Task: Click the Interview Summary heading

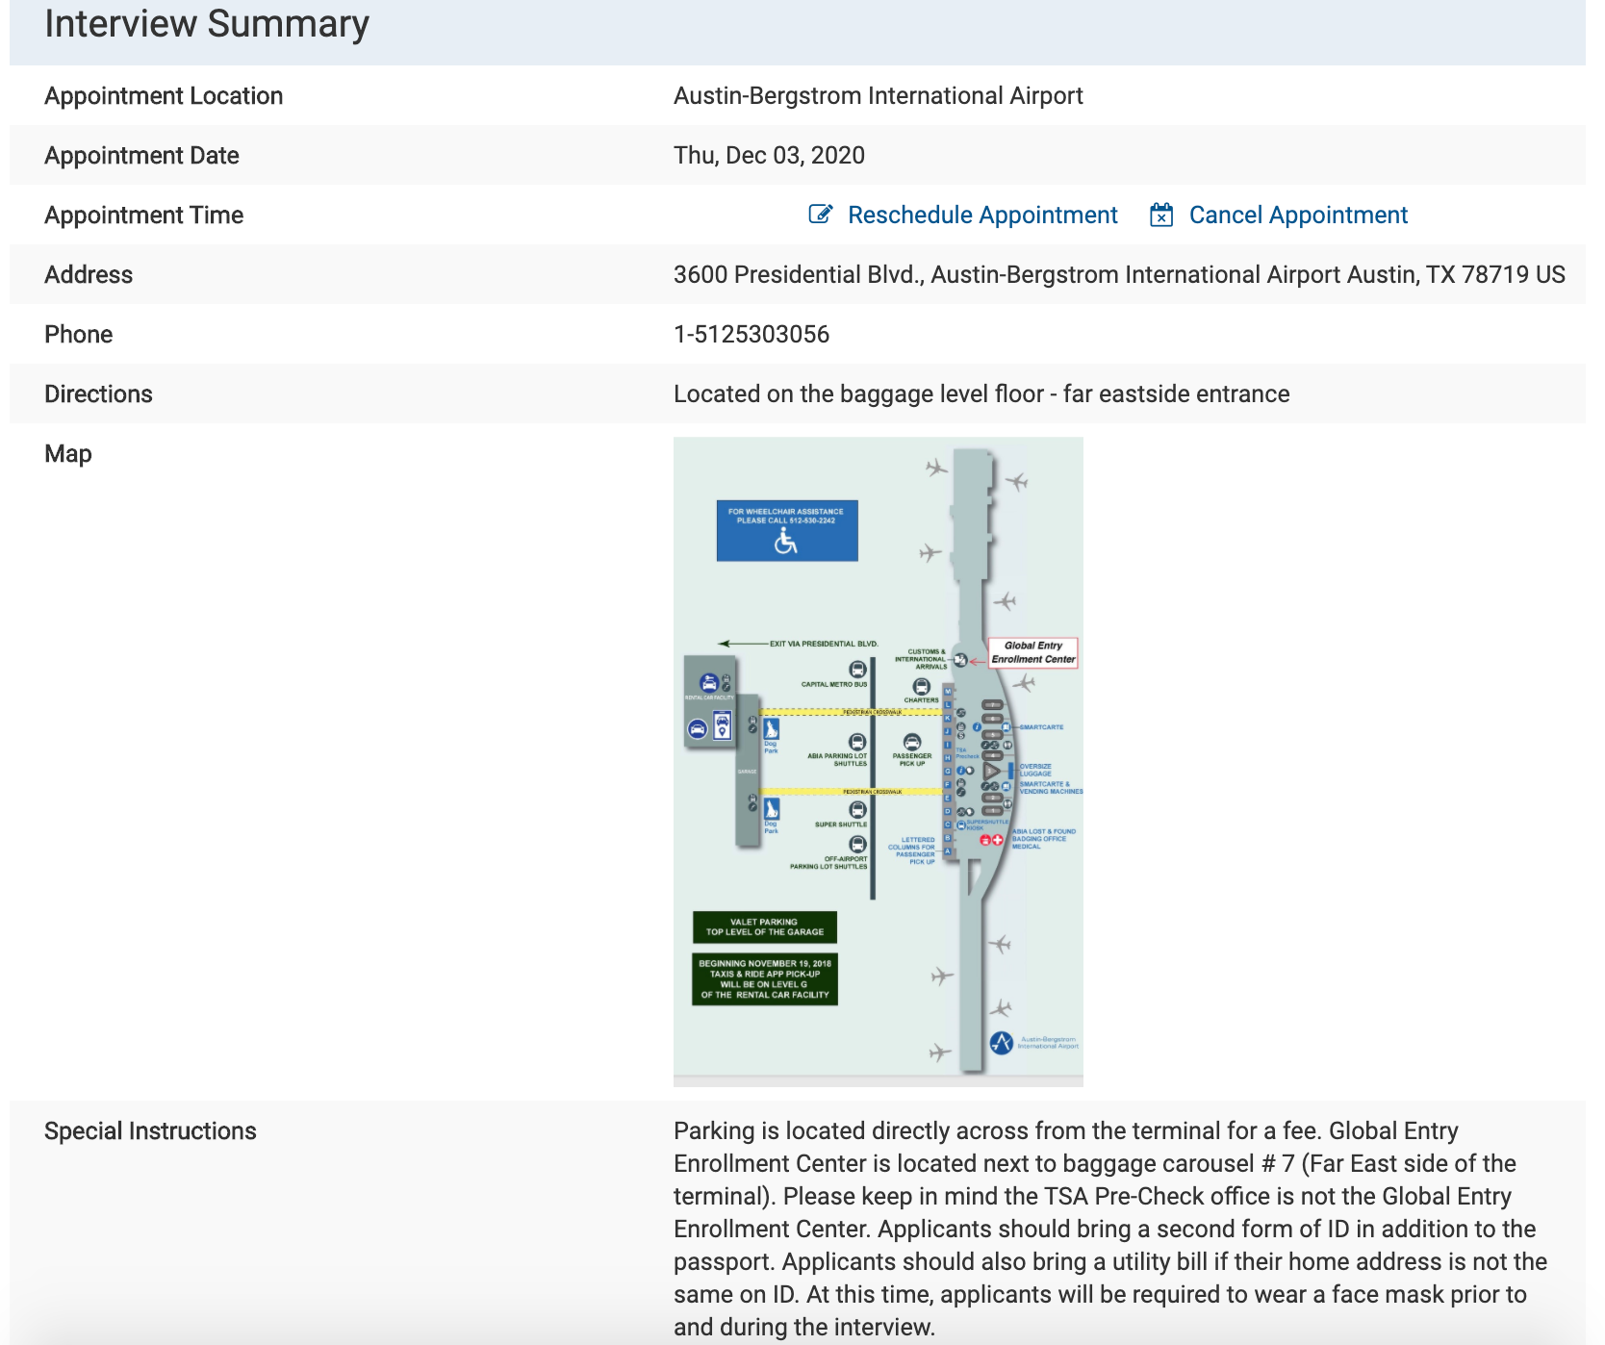Action: (x=207, y=24)
